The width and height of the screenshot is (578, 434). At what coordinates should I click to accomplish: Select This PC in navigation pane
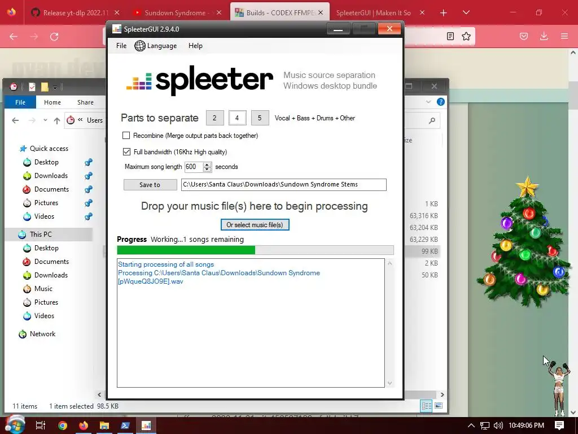click(x=41, y=235)
